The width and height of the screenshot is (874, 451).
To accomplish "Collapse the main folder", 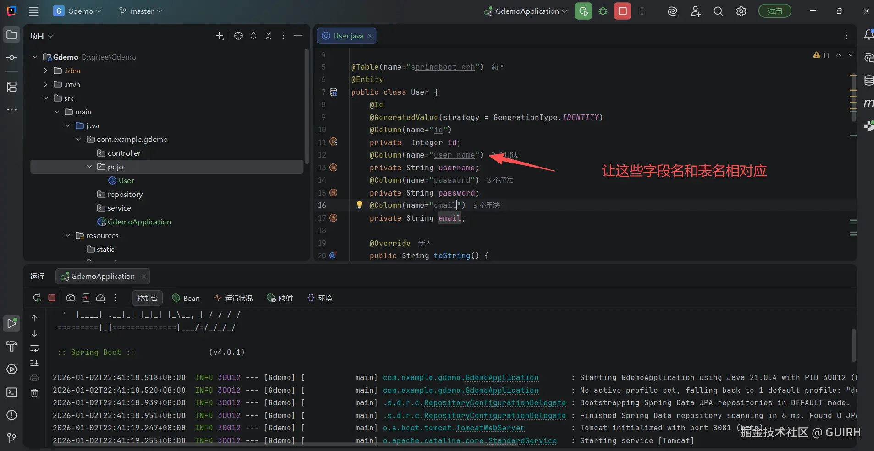I will (57, 112).
